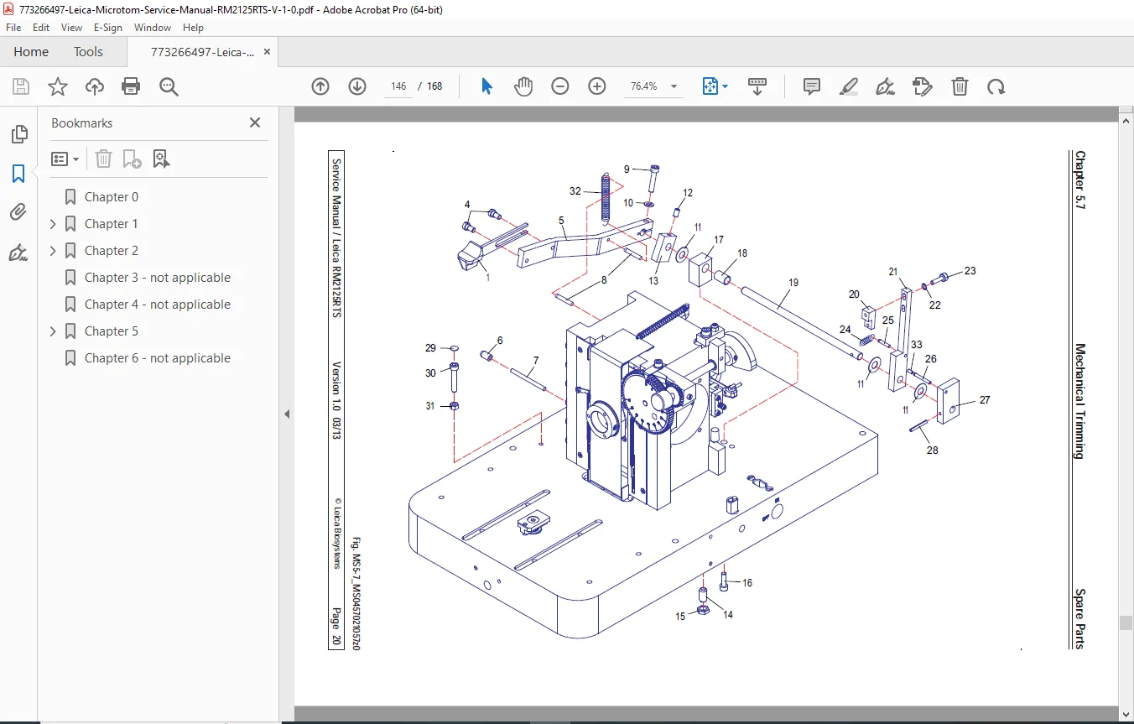Collapse the navigation pane with the side arrow

coord(287,414)
